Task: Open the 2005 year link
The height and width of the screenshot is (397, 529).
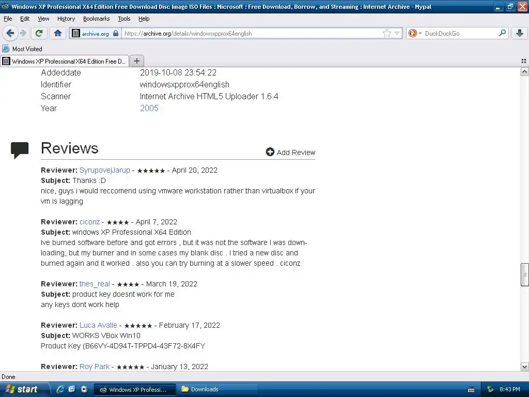Action: (149, 108)
